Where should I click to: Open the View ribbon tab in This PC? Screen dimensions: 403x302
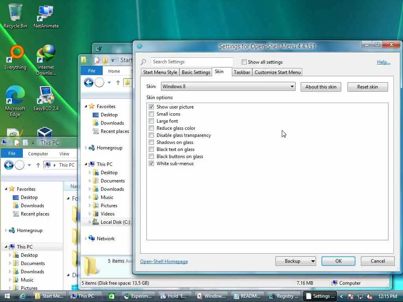[64, 154]
